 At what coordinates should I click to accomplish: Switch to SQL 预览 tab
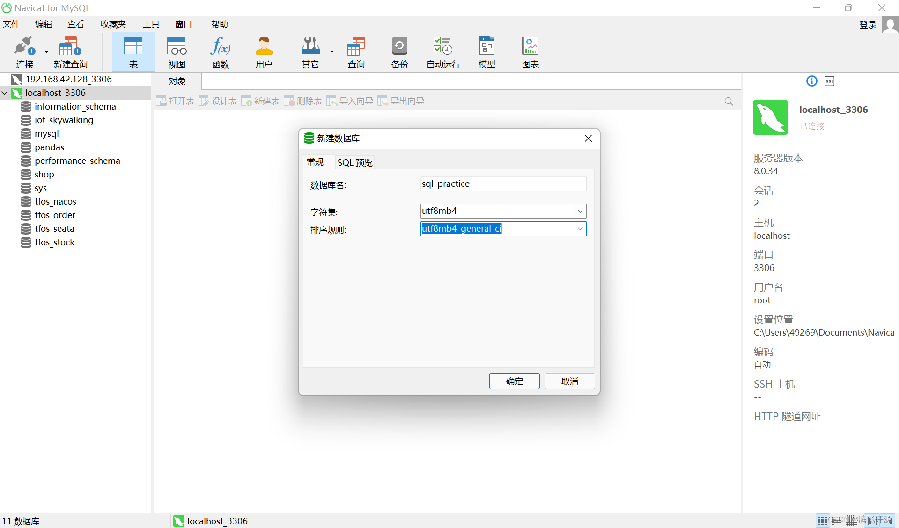tap(354, 163)
